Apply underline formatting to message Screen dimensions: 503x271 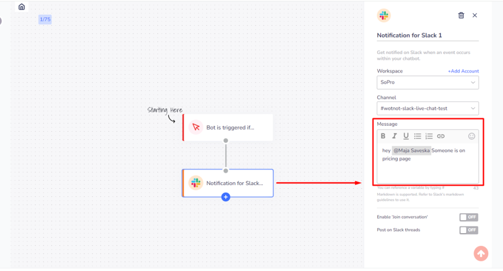(x=406, y=136)
